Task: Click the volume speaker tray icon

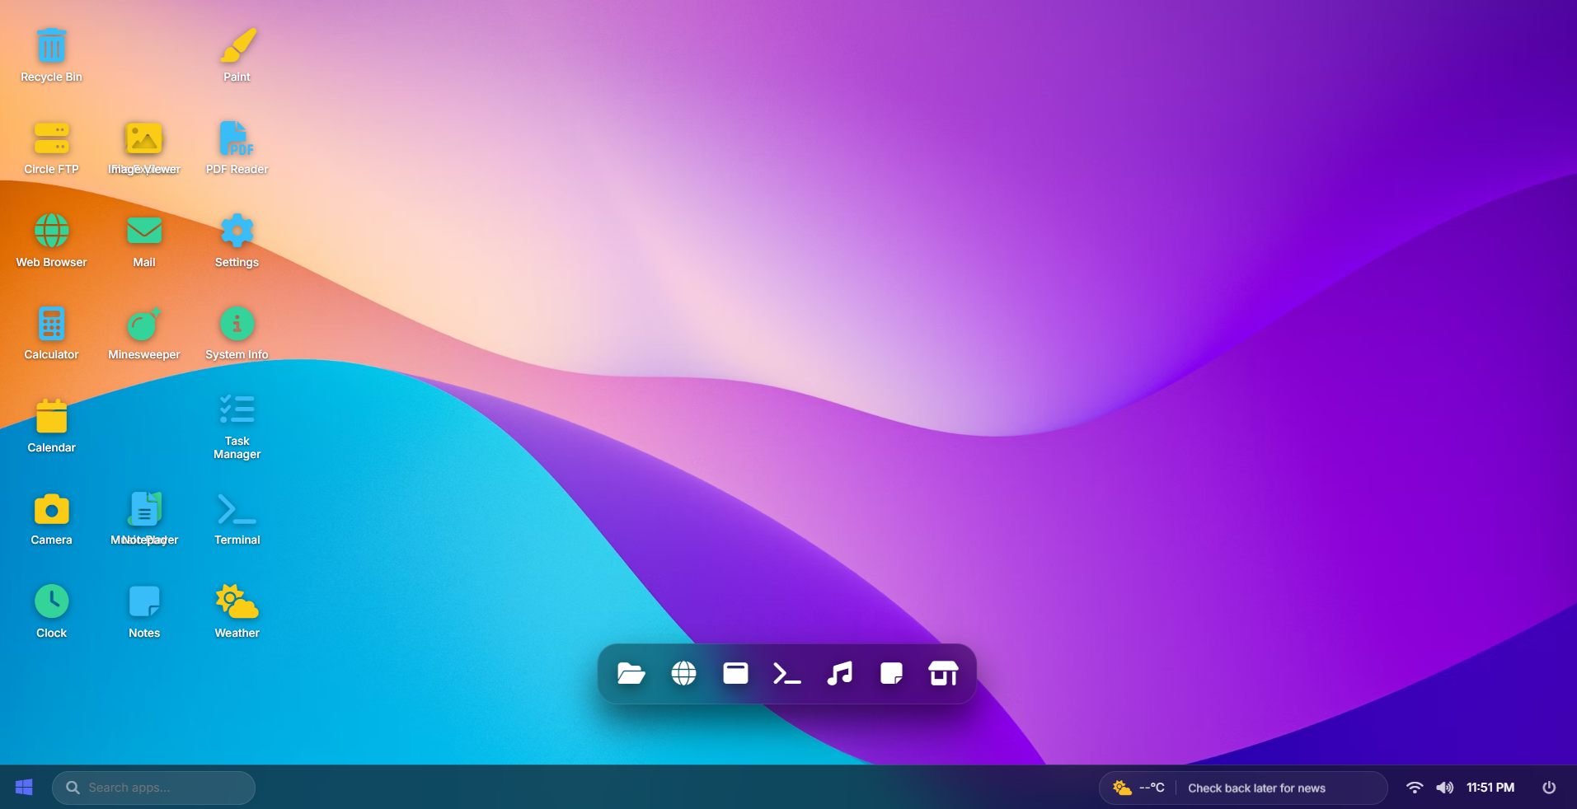Action: coord(1444,788)
